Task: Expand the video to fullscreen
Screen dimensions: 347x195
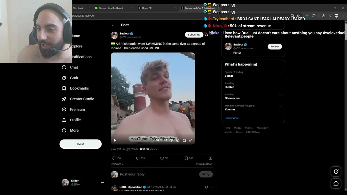Action: 191,140
